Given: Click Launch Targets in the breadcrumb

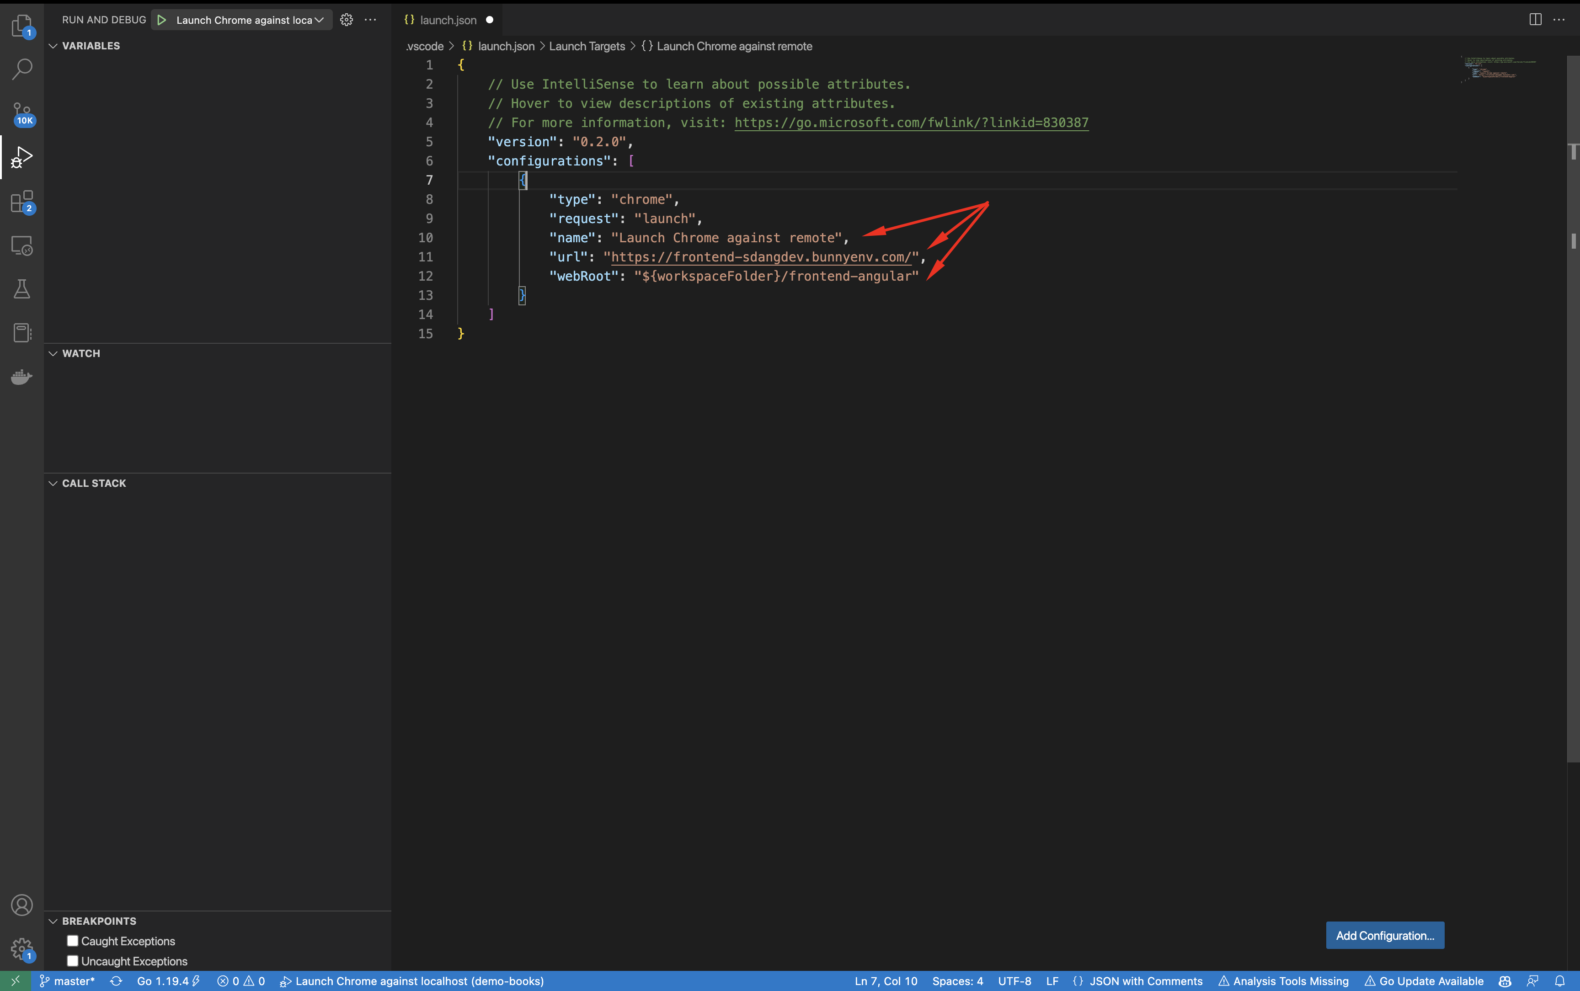Looking at the screenshot, I should (587, 47).
